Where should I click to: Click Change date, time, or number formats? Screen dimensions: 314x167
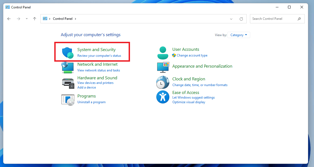click(200, 85)
